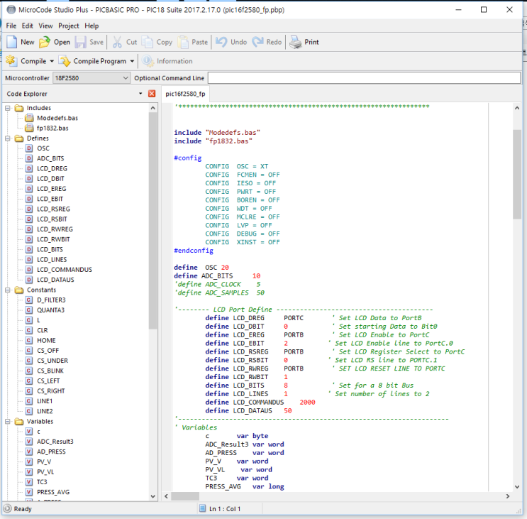This screenshot has height=519, width=527.
Task: Click the Optional Command Line input field
Action: (x=364, y=77)
